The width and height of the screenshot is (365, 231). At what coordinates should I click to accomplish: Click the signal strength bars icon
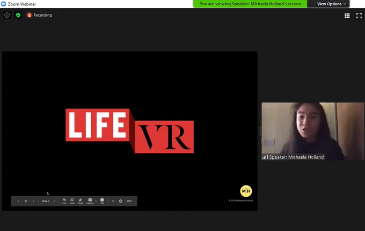click(265, 157)
